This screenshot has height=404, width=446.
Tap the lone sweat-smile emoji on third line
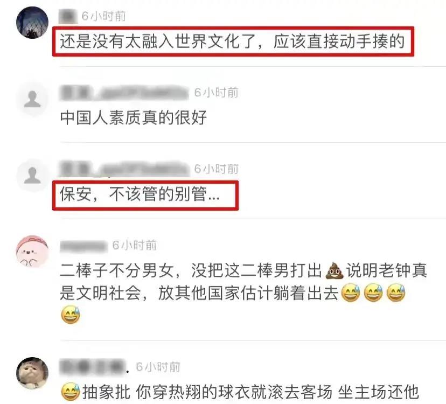pos(71,315)
